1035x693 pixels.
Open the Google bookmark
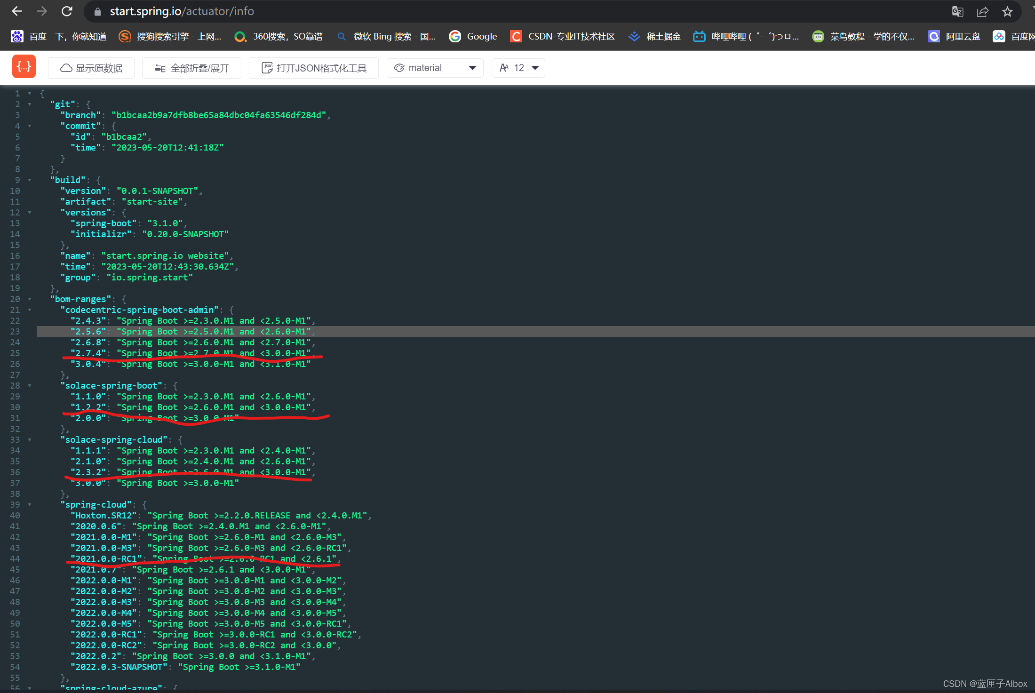(473, 36)
